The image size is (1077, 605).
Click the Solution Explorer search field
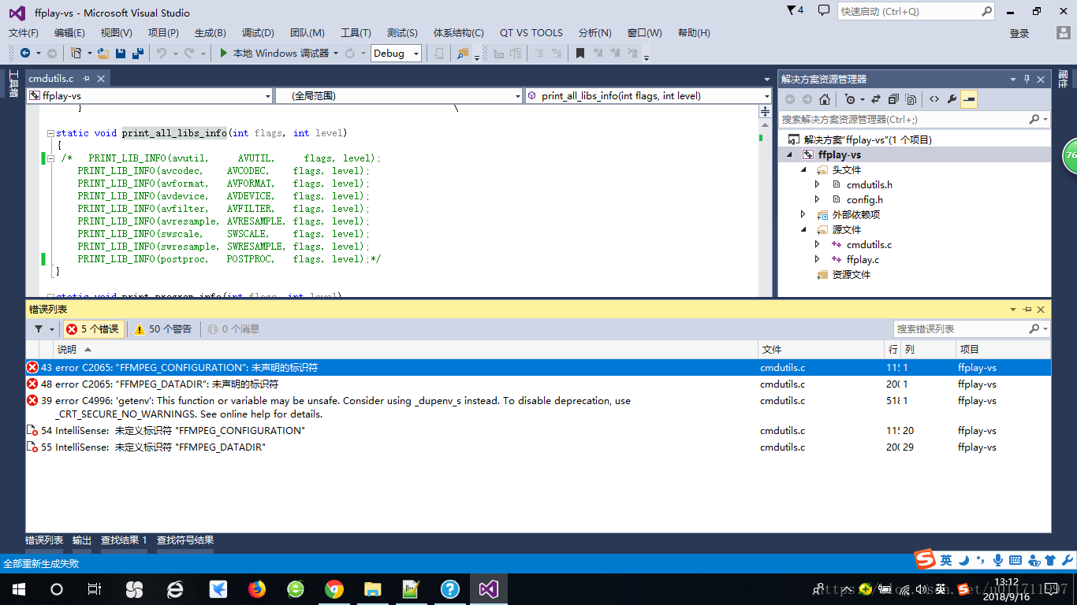pos(915,119)
